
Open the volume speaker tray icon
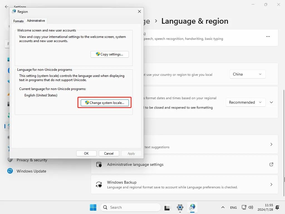tap(251, 207)
